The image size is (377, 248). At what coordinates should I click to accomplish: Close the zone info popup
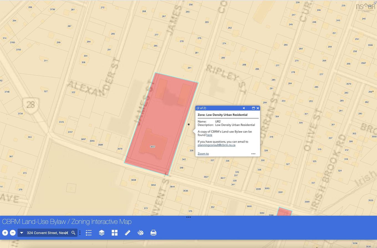258,108
